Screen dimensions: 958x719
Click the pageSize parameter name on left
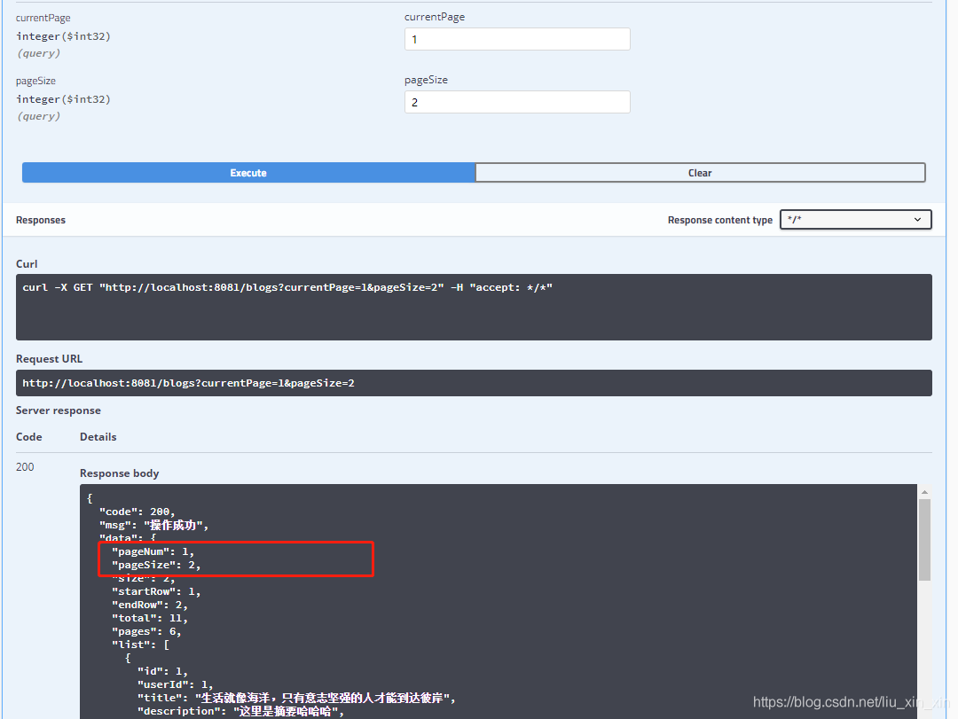point(35,82)
